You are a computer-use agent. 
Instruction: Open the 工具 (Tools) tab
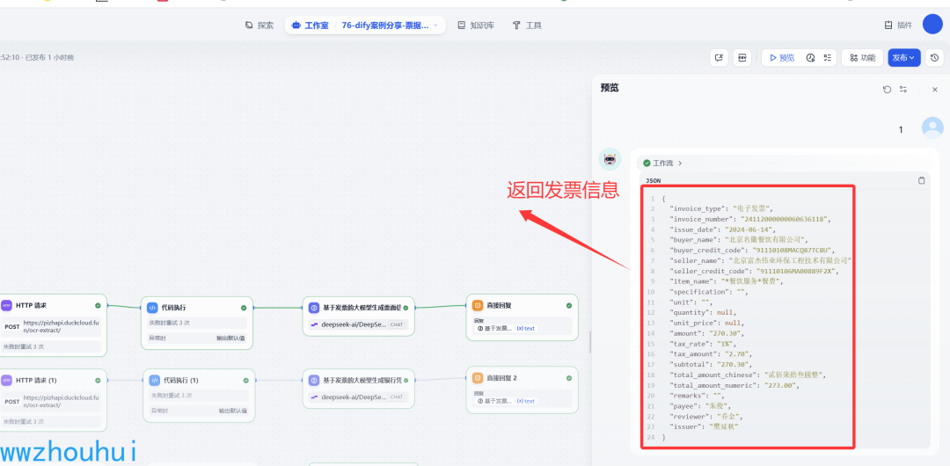[527, 25]
